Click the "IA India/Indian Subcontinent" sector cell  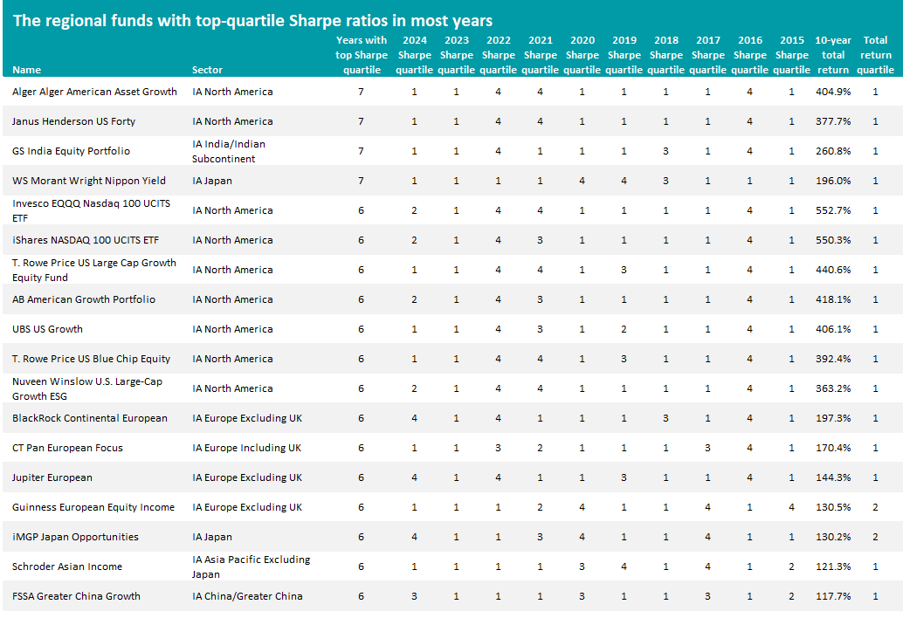tap(229, 152)
